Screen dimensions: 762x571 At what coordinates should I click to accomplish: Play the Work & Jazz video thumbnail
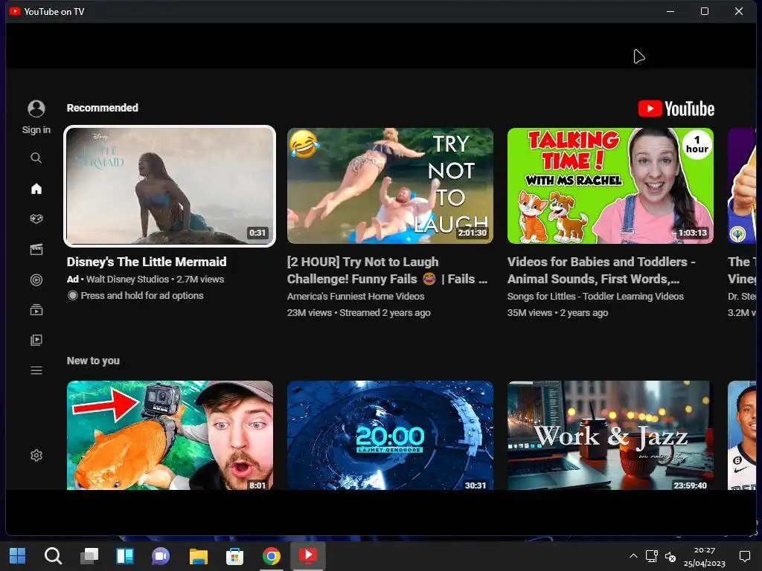(x=610, y=435)
